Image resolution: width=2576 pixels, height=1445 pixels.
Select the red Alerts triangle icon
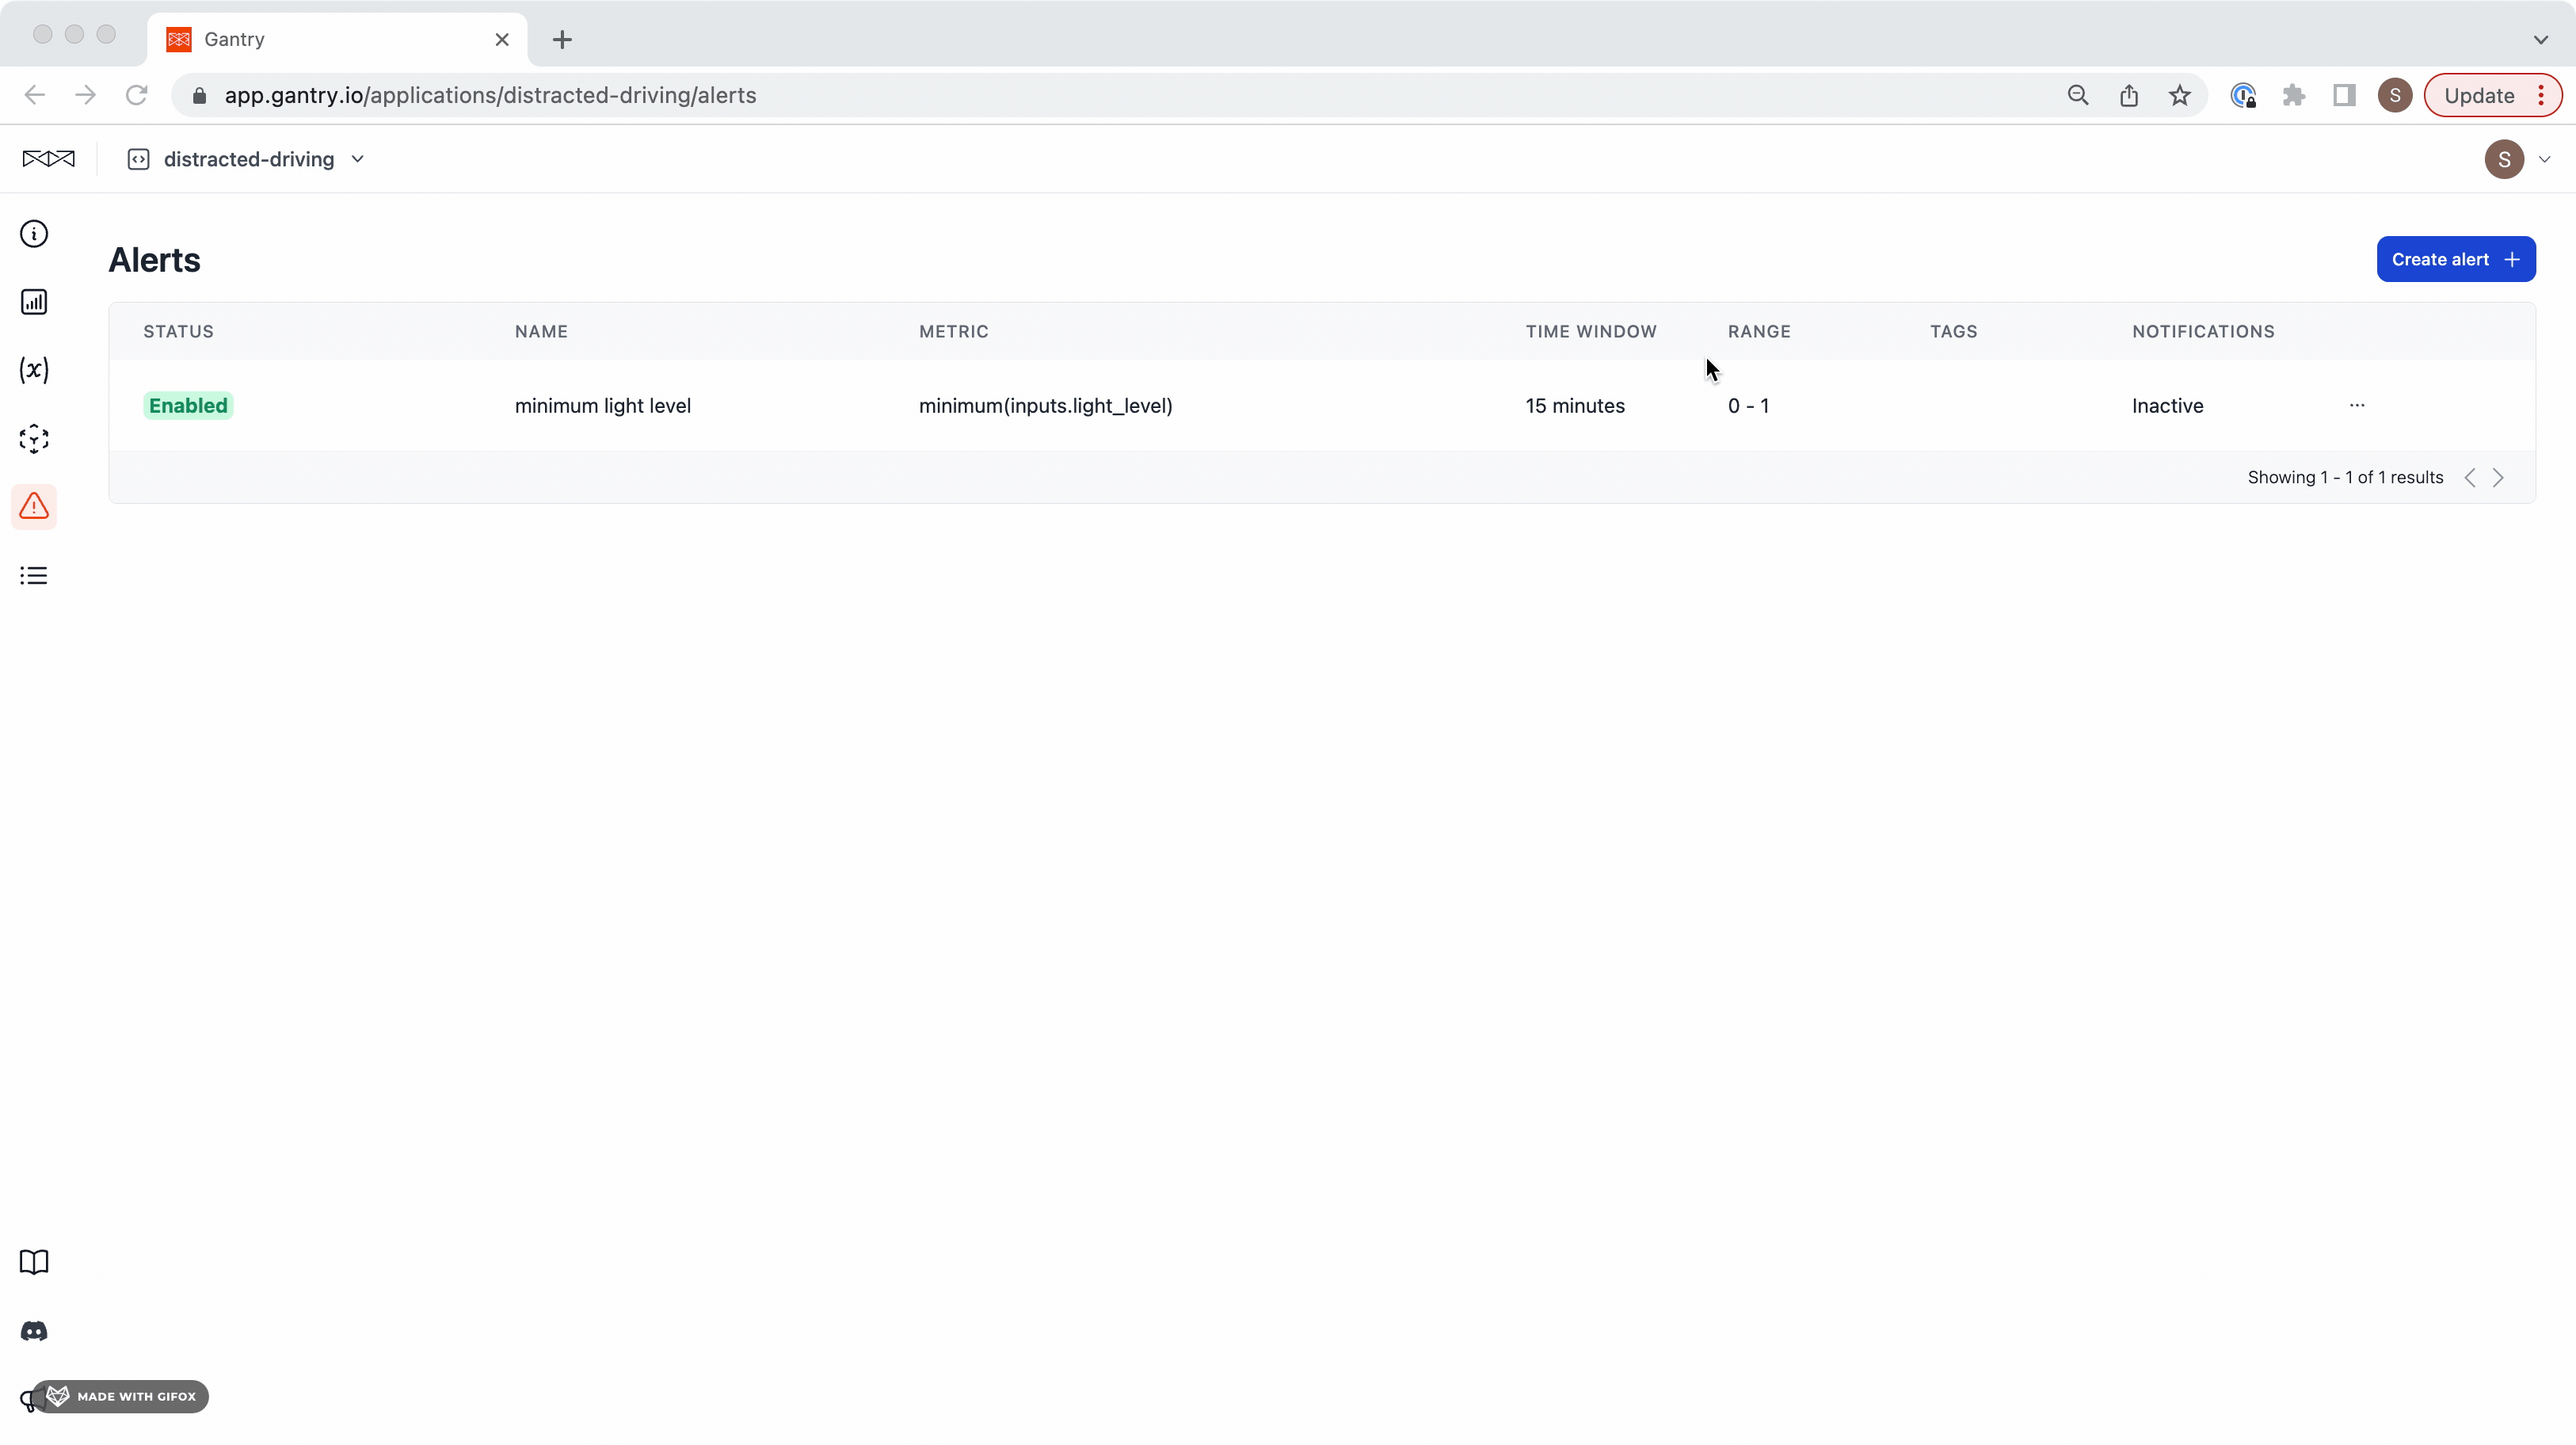click(34, 507)
